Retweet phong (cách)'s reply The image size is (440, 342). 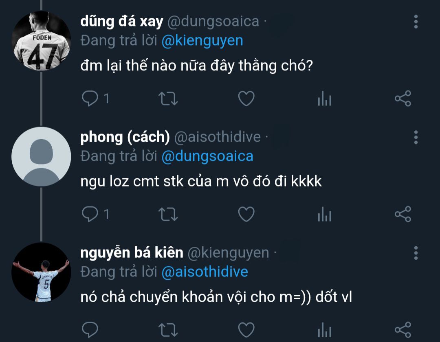(168, 214)
